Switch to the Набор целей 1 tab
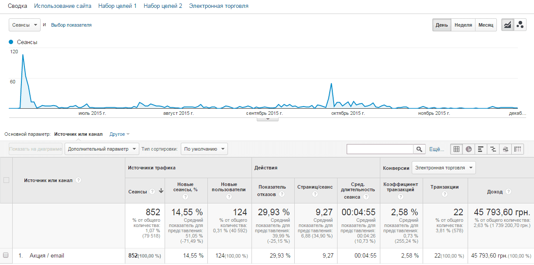The height and width of the screenshot is (265, 534). 117,6
